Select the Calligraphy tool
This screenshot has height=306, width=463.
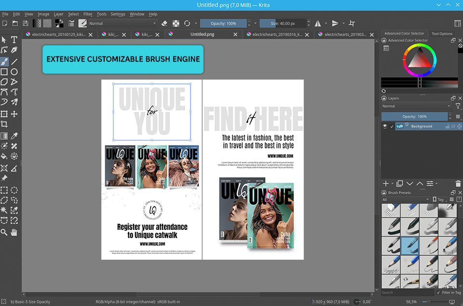pos(14,50)
